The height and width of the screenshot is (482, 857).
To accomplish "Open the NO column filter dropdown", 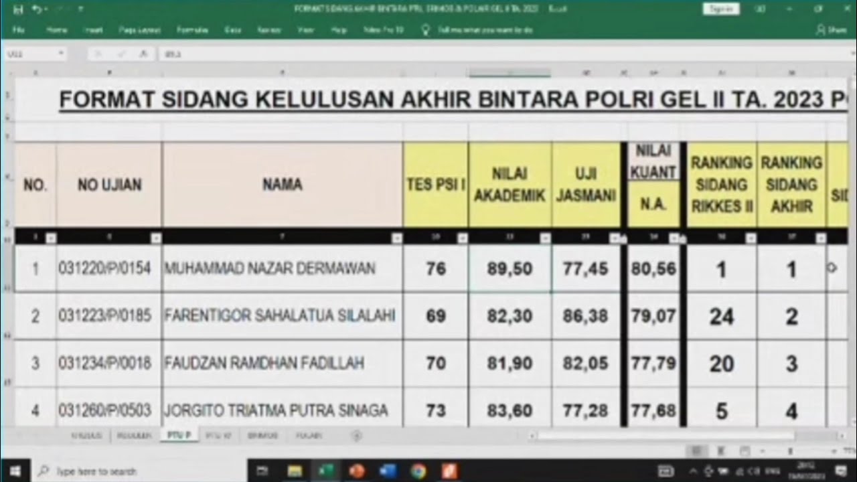I will 51,237.
